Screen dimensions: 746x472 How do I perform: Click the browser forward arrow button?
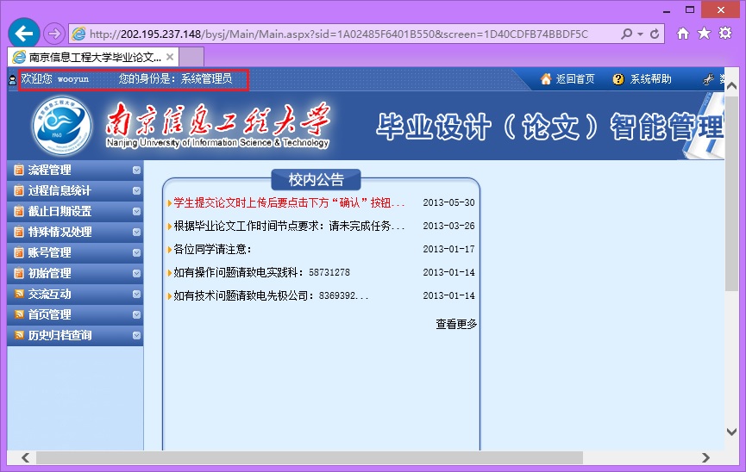tap(54, 34)
